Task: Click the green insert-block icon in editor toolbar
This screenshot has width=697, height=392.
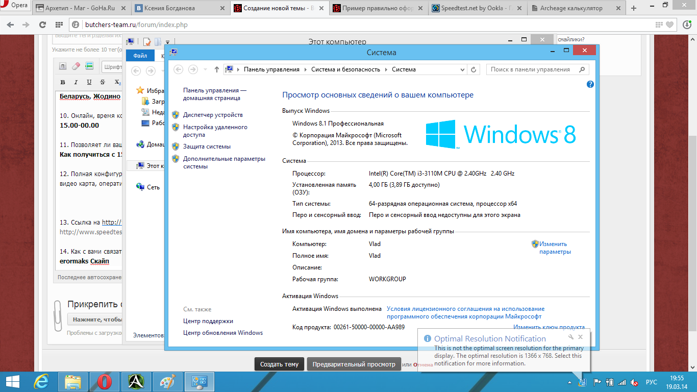Action: pos(89,66)
